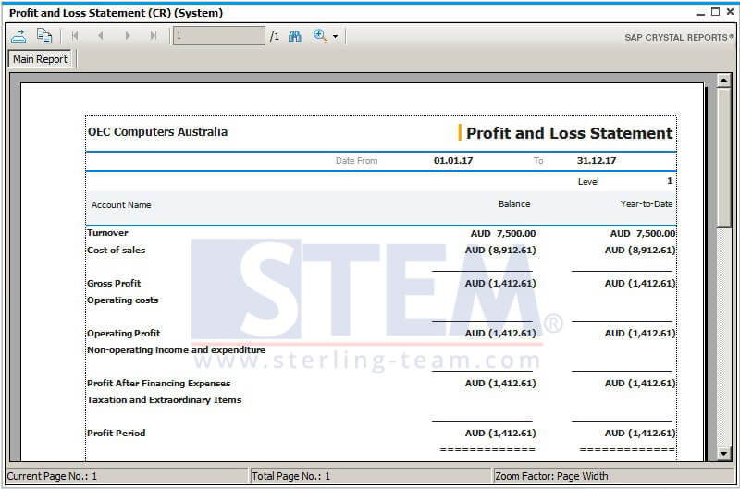Click the Operating Profit row label
Screen dimensions: 740x489
pos(124,334)
